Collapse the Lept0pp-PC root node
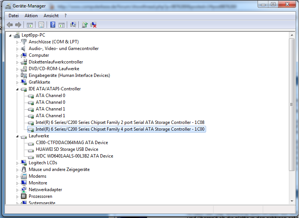The image size is (299, 218). tap(10, 35)
